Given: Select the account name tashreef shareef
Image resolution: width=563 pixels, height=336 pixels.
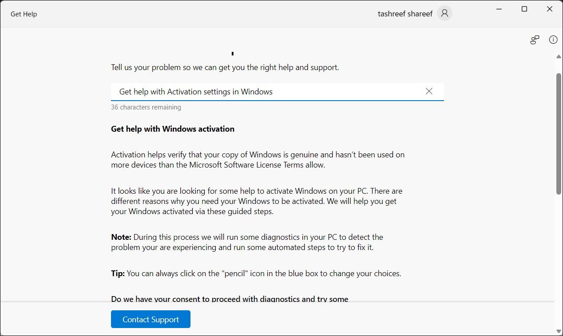Looking at the screenshot, I should tap(405, 13).
